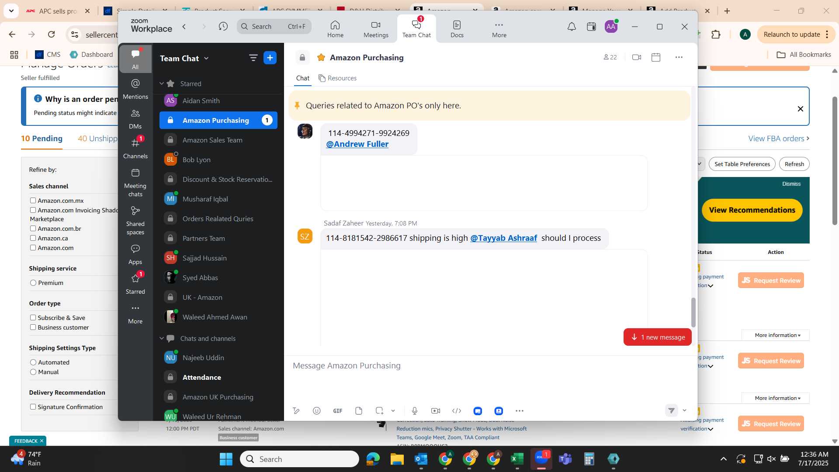Open Amazon Sales Team channel
This screenshot has height=472, width=839.
(218, 140)
